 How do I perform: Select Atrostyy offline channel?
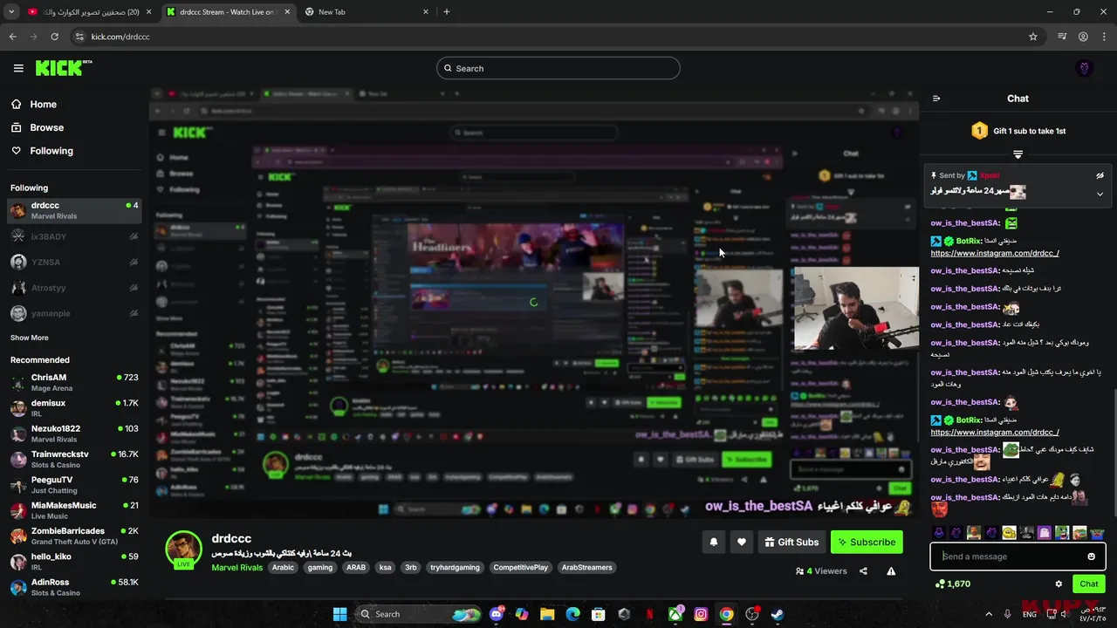(73, 288)
